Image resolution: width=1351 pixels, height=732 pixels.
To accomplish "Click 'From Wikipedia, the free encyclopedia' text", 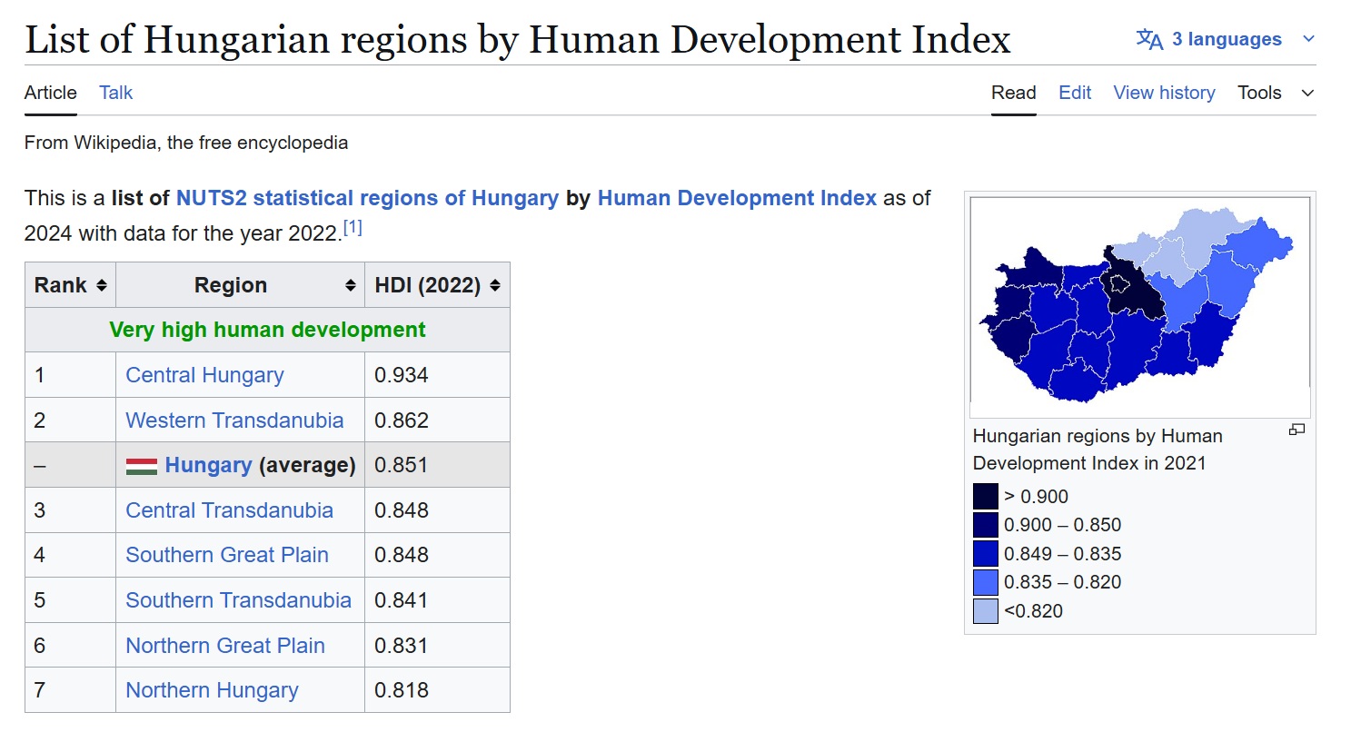I will (186, 143).
